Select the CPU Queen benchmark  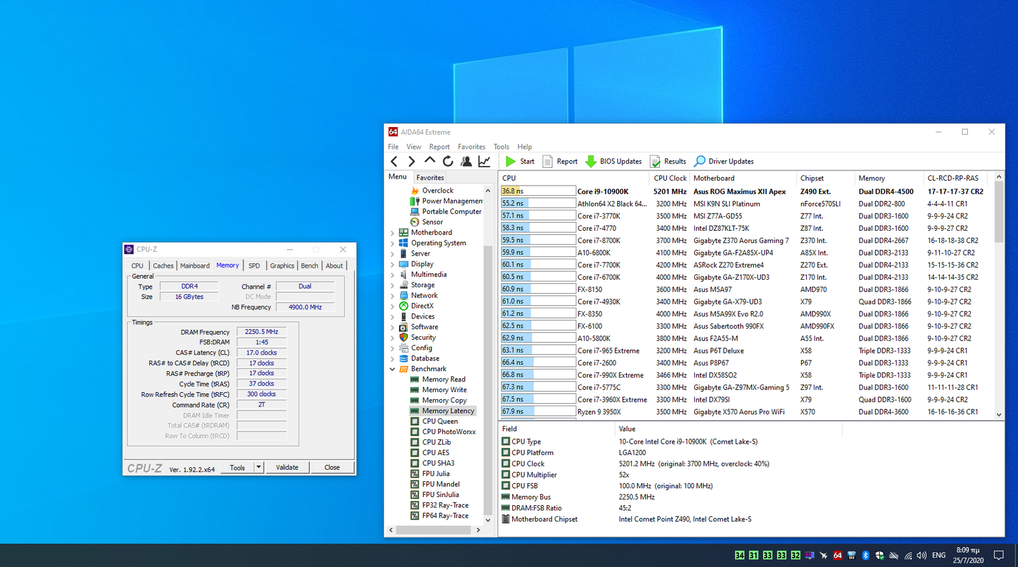pyautogui.click(x=440, y=421)
